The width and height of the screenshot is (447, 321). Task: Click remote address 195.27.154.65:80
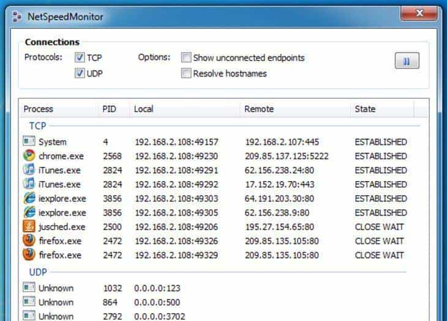(279, 227)
